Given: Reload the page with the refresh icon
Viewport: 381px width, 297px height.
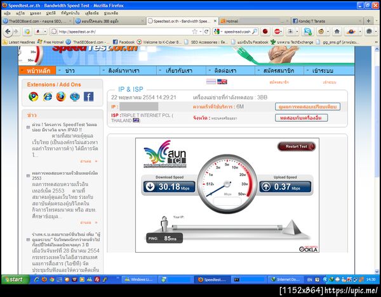Looking at the screenshot, I should coord(206,32).
